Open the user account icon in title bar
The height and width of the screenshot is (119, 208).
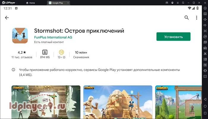(172, 3)
